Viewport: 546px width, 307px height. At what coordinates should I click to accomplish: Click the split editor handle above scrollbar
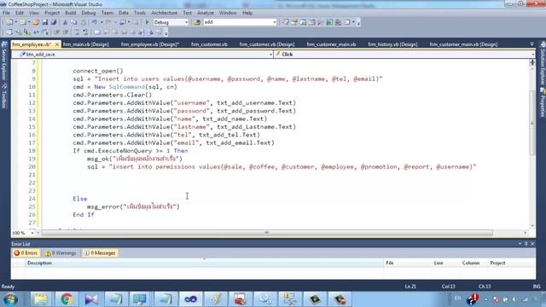point(532,62)
